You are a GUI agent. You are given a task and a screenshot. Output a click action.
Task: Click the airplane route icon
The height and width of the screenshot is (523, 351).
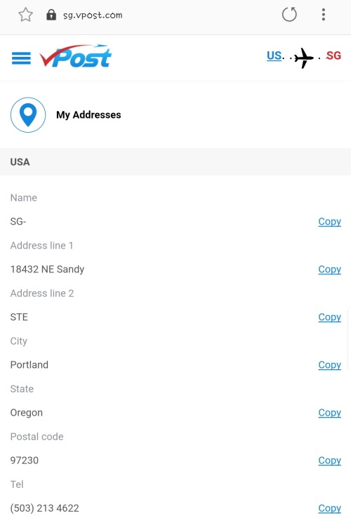tap(304, 58)
